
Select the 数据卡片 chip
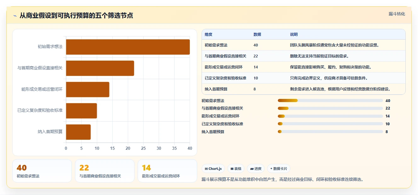(x=279, y=169)
